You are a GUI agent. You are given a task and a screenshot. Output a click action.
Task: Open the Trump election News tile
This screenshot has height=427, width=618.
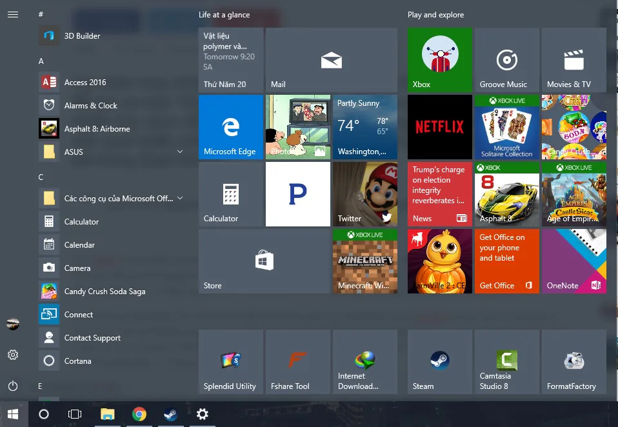pos(440,194)
